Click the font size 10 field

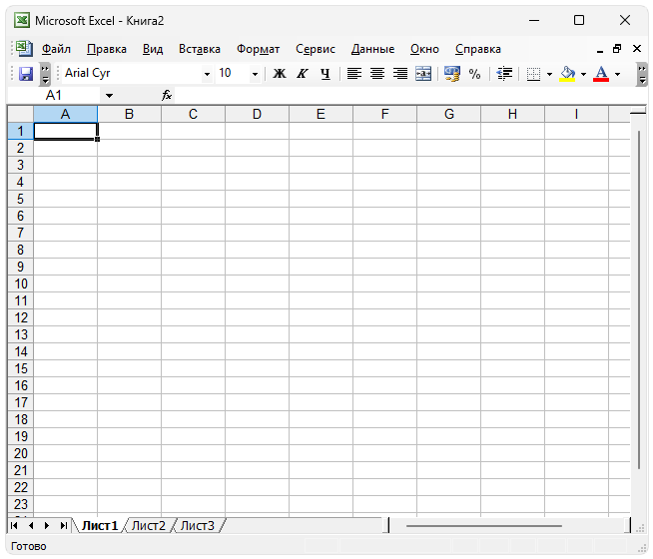coord(233,73)
